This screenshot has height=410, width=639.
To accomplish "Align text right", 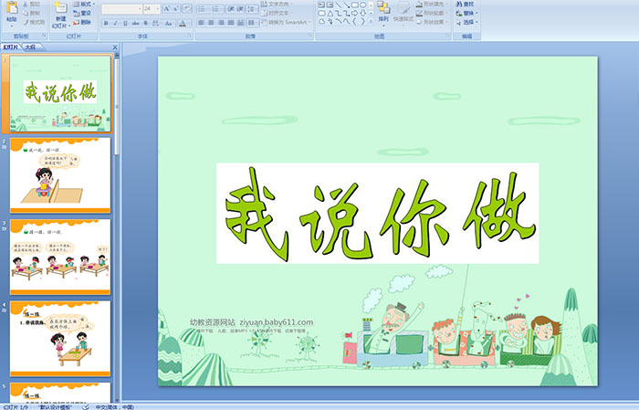I will click(221, 23).
